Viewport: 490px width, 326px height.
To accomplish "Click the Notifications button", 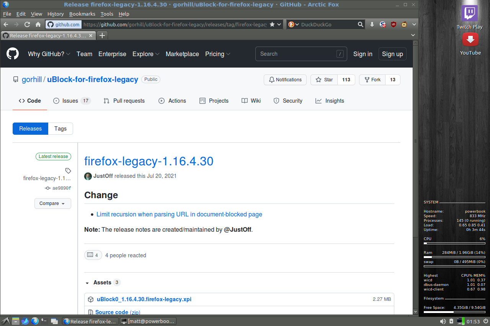I will pyautogui.click(x=285, y=80).
